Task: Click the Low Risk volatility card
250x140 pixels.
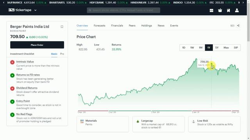Action: 214,124
